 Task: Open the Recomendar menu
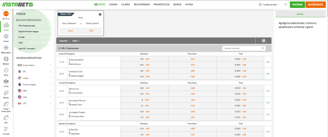[x=142, y=4]
